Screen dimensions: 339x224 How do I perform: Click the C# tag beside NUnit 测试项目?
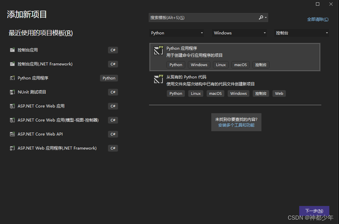[x=113, y=92]
